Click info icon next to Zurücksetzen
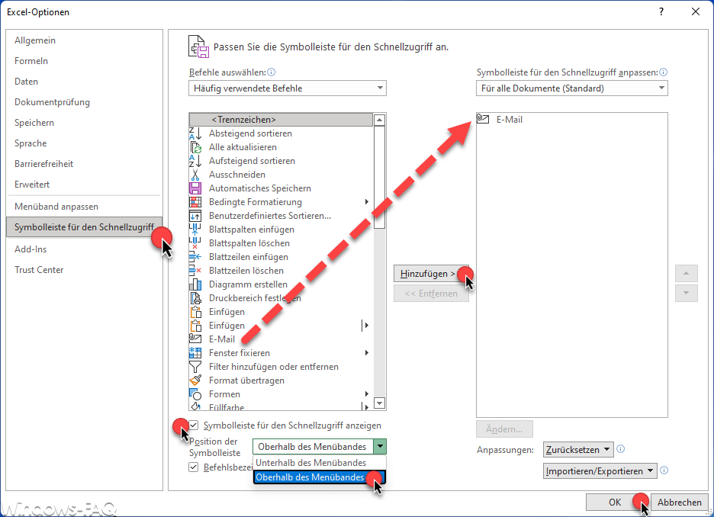714x517 pixels. [621, 449]
